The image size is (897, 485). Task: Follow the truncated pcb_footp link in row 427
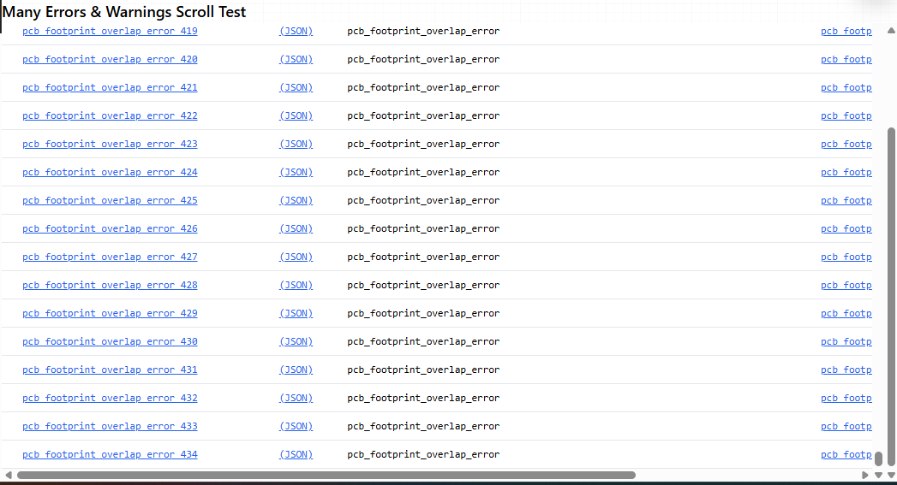point(846,257)
